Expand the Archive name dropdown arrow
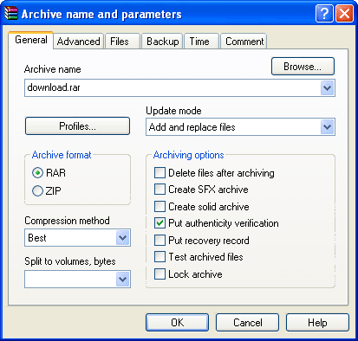The height and width of the screenshot is (341, 358). 327,87
